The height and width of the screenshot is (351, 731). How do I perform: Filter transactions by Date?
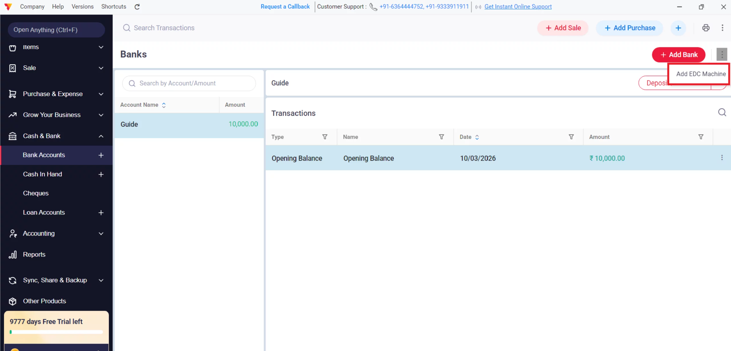[x=571, y=137]
